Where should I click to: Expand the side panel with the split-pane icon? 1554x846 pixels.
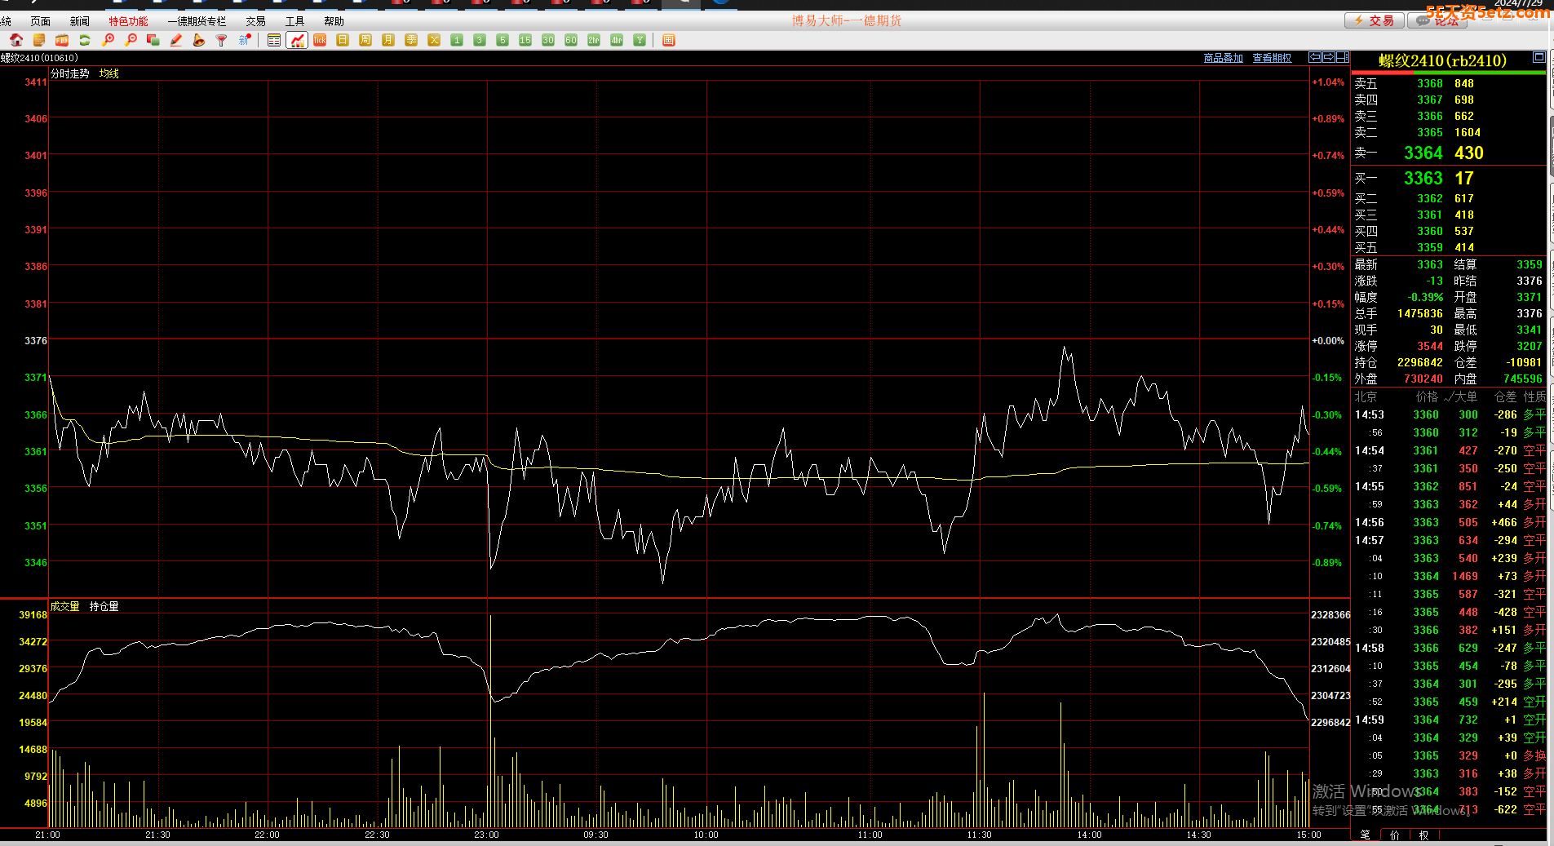pyautogui.click(x=1342, y=57)
